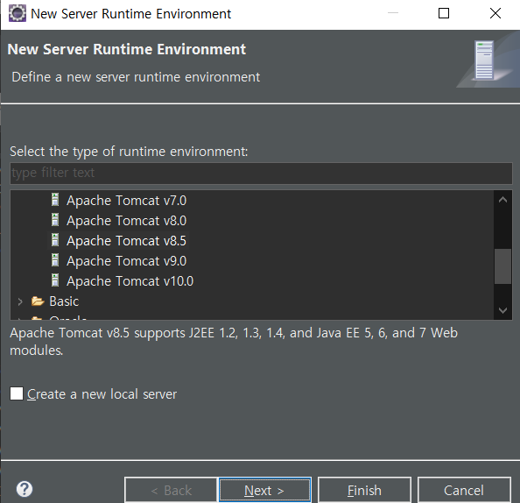Click scroll down arrow in runtime list
Viewport: 520px width, 503px height.
(502, 310)
